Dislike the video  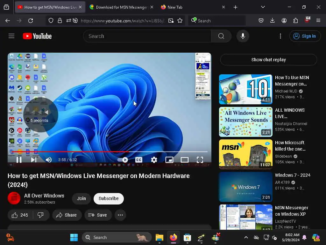[x=40, y=215]
